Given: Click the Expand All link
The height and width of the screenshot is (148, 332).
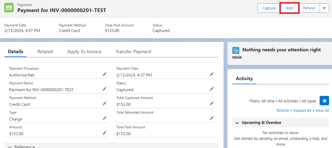Looking at the screenshot, I should point(302,111).
